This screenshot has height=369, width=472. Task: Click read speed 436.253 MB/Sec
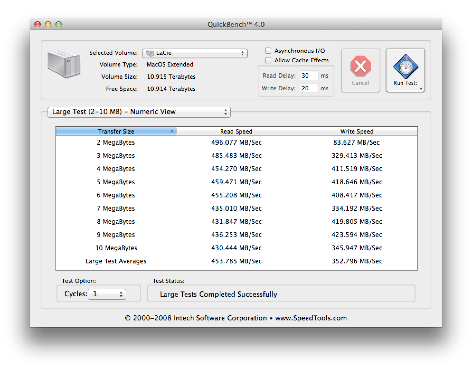tap(237, 235)
